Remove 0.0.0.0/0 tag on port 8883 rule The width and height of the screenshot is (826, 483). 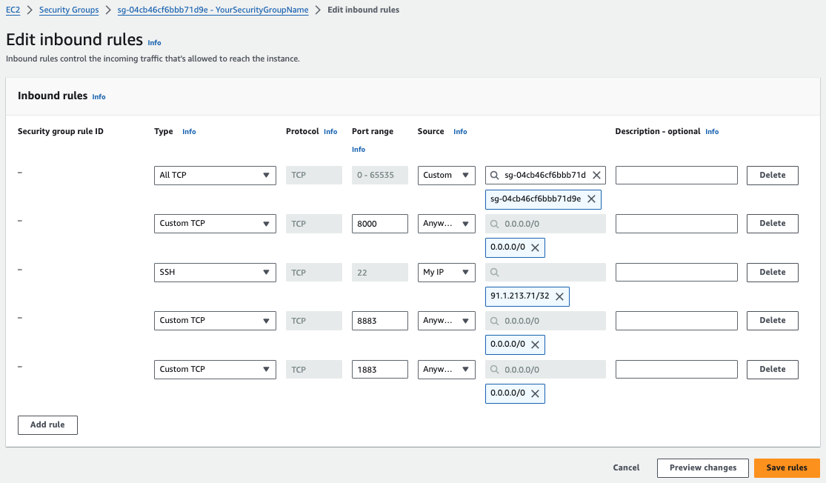click(535, 344)
